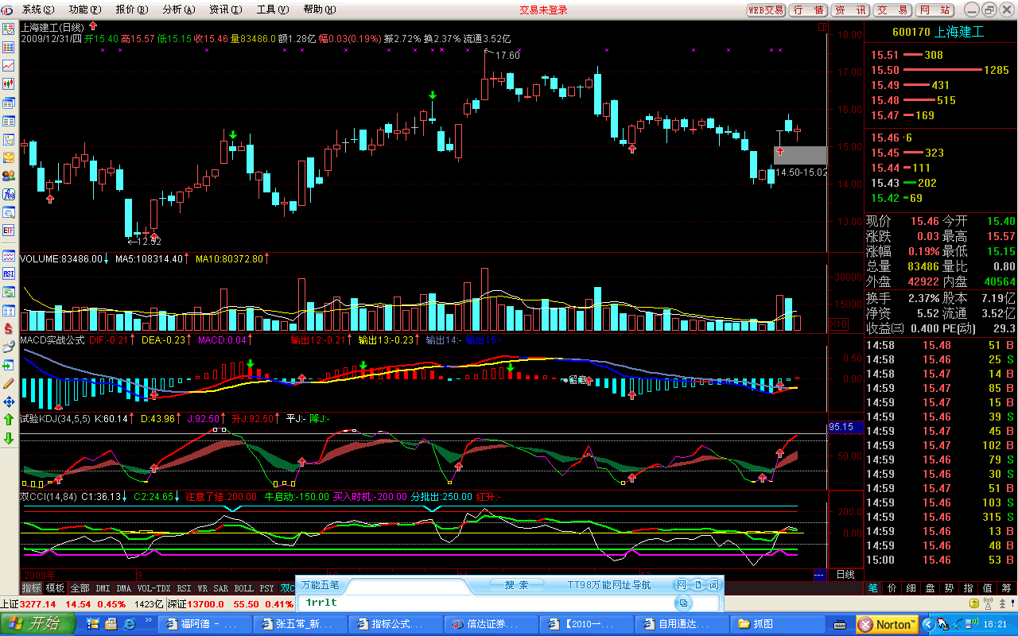The image size is (1018, 636).
Task: Click the yellow up-arrow status bar icon
Action: (x=975, y=604)
